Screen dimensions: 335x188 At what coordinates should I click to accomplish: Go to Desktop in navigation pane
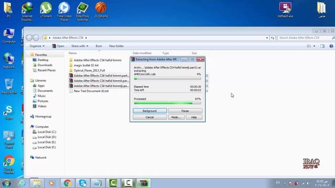pyautogui.click(x=41, y=60)
